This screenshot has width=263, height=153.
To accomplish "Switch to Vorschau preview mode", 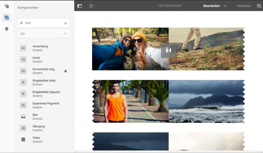I will tap(244, 6).
